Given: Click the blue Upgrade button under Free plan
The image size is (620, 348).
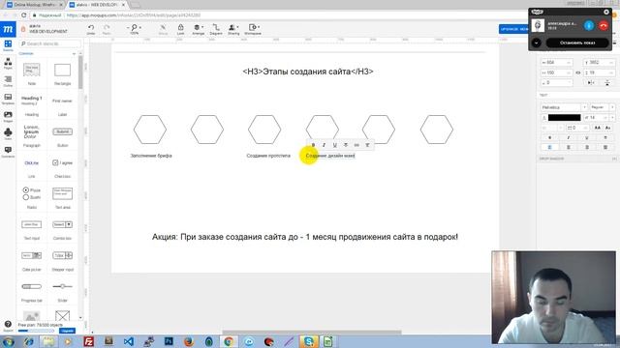Looking at the screenshot, I should (67, 331).
